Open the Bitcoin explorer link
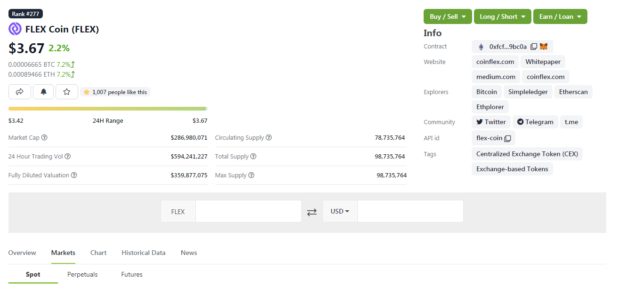 [x=487, y=92]
